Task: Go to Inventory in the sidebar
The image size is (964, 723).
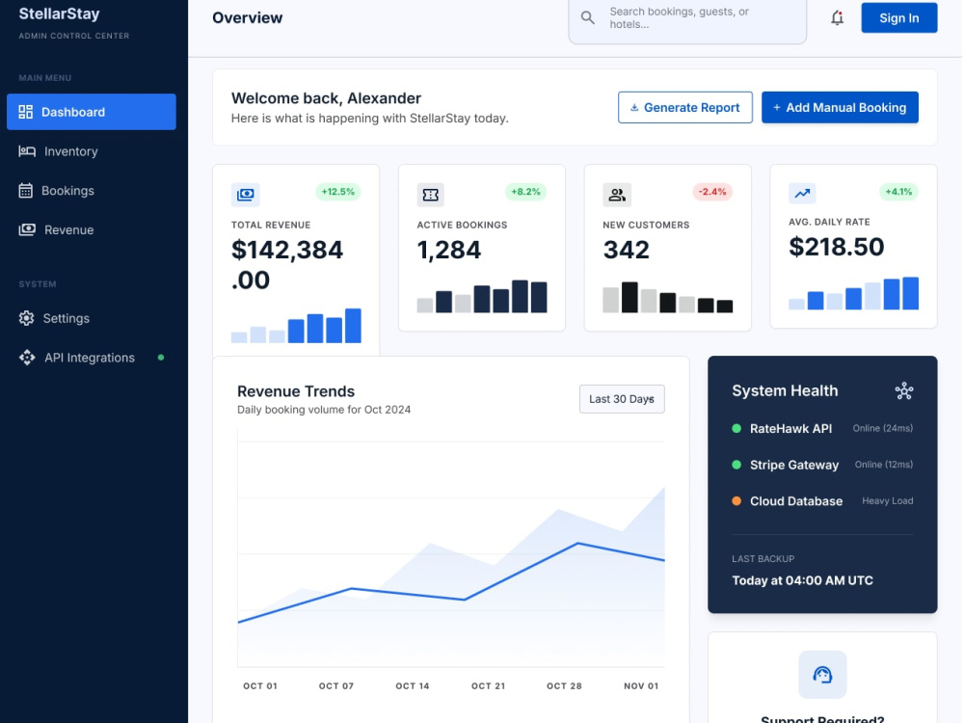Action: point(91,151)
